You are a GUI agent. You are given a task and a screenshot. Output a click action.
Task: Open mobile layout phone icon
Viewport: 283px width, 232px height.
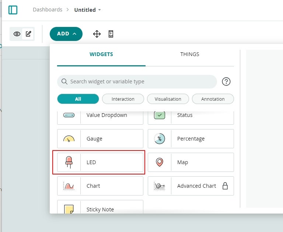pyautogui.click(x=111, y=34)
